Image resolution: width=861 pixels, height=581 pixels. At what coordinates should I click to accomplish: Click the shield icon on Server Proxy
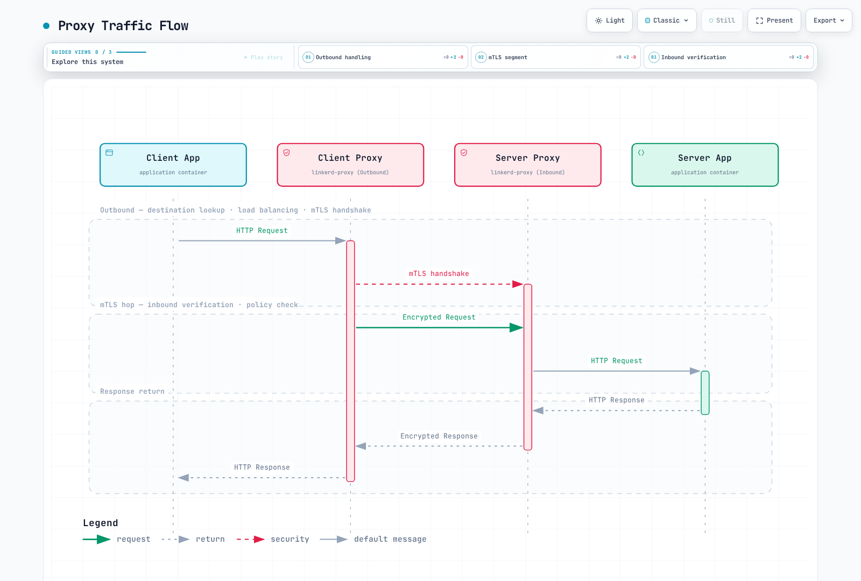point(464,153)
